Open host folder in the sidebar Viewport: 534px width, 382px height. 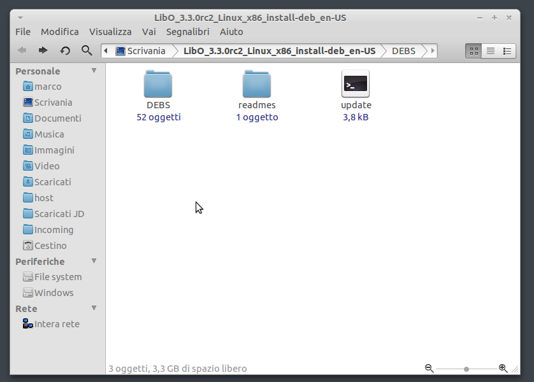click(x=38, y=198)
